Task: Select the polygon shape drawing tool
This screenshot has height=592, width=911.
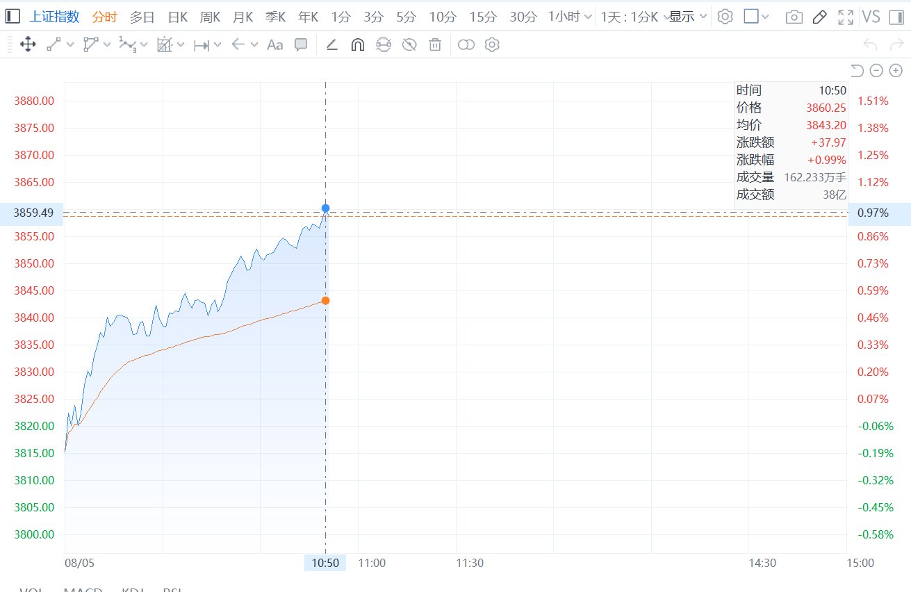Action: pyautogui.click(x=90, y=45)
